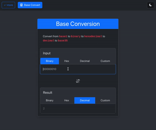
Task: Click the return arrow icon on the more button
Action: 5,5
